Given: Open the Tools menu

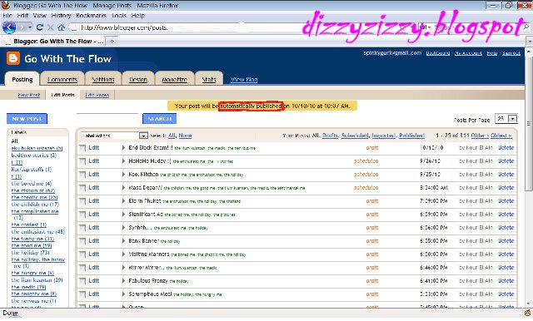Looking at the screenshot, I should 118,16.
